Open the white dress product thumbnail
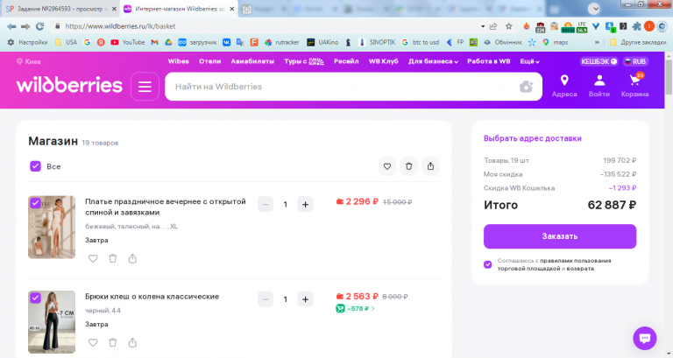Image resolution: width=673 pixels, height=358 pixels. coord(52,228)
